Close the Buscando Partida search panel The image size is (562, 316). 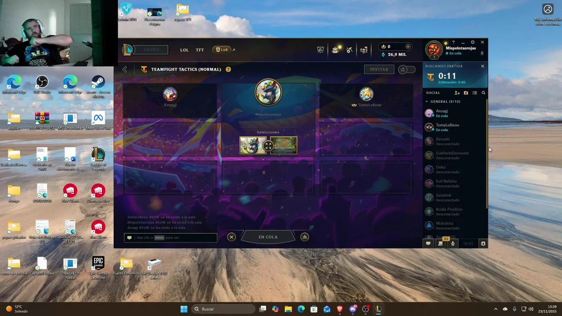(x=483, y=66)
